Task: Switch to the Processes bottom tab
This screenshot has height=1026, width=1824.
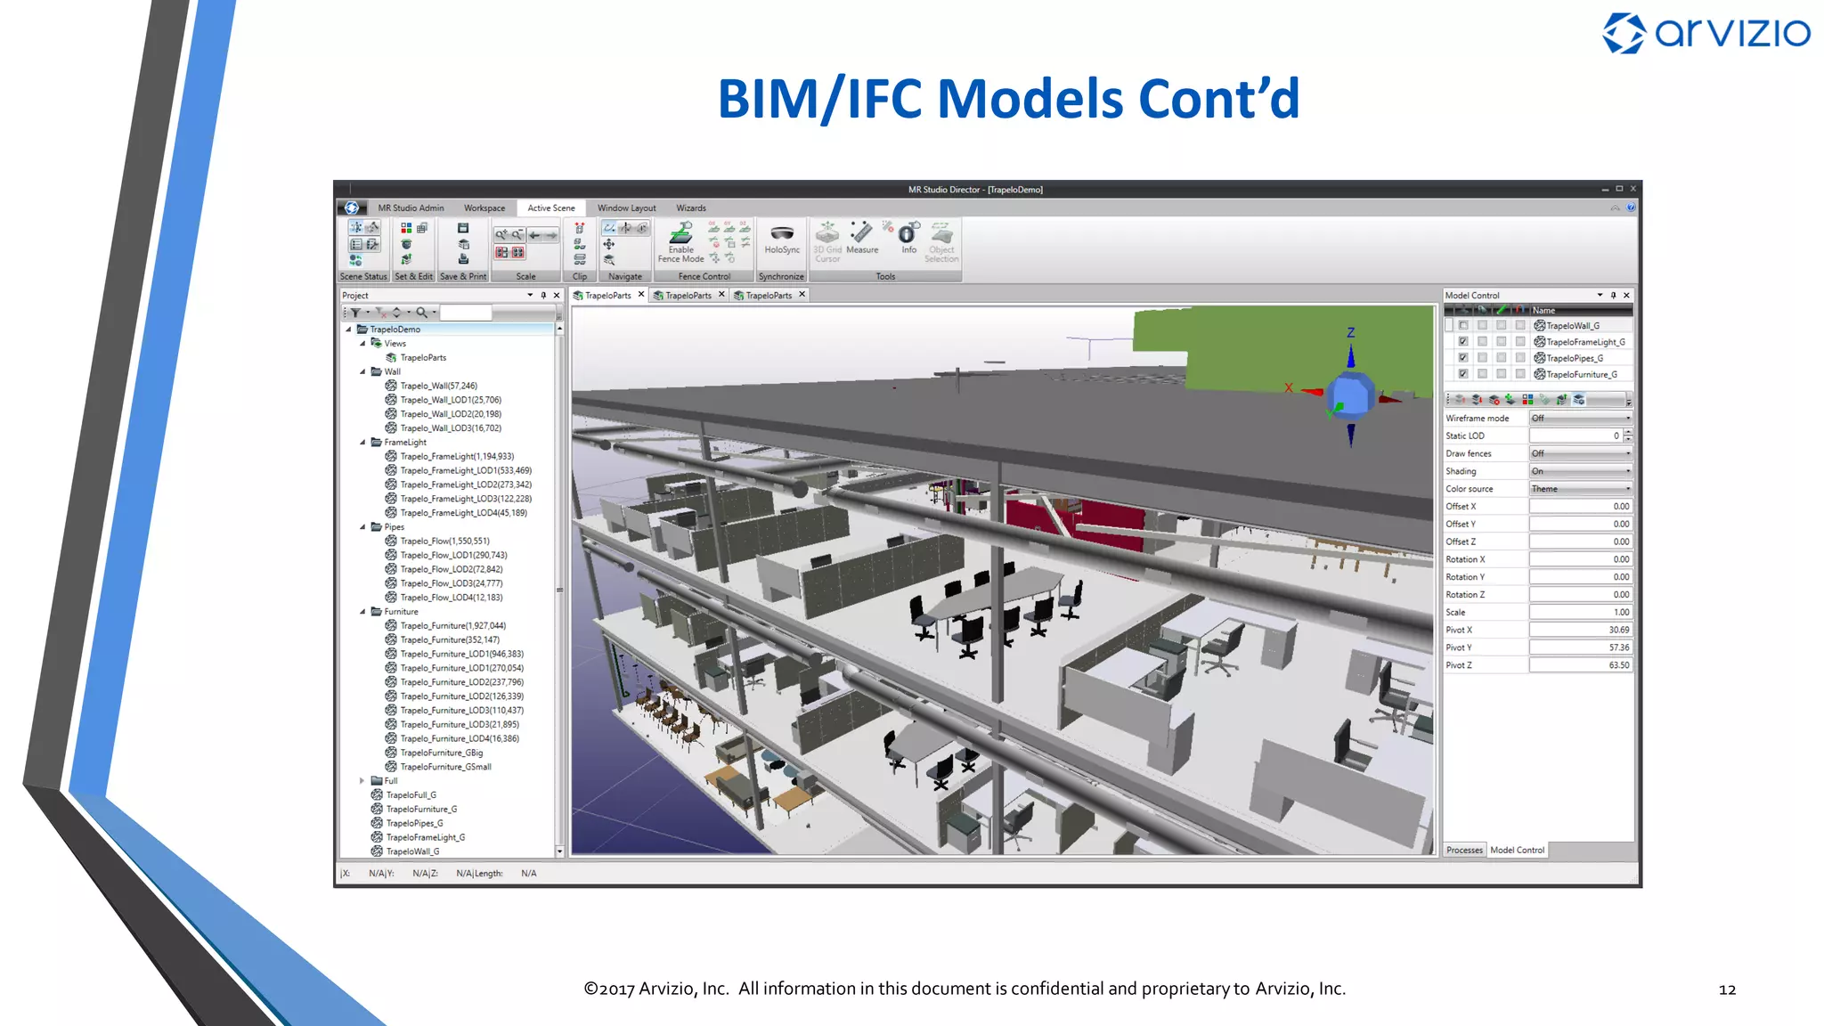Action: point(1464,851)
